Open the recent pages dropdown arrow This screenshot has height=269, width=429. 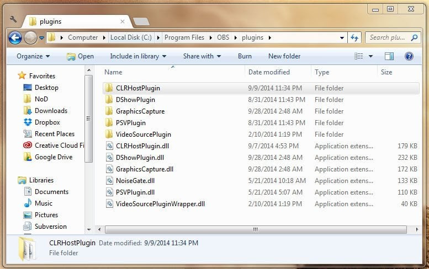click(x=41, y=37)
